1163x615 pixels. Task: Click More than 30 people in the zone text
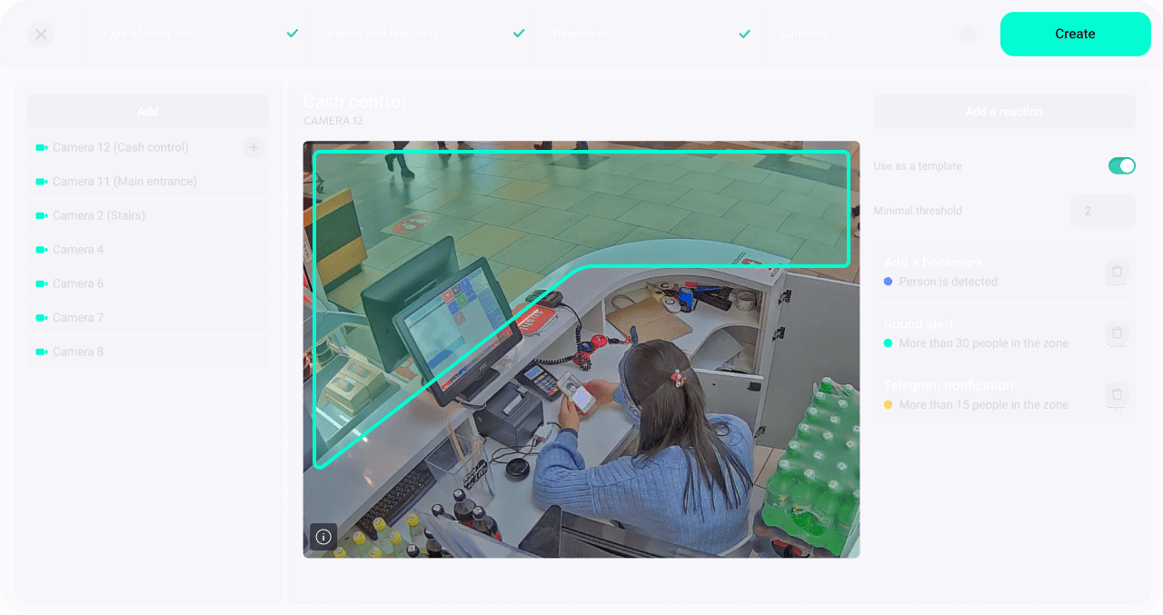(984, 343)
